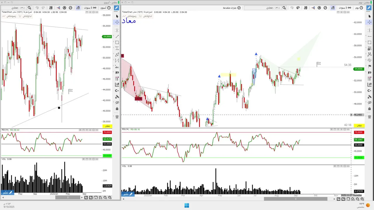Toggle the pencil drawing mode button on weekly chart

coord(116,8)
